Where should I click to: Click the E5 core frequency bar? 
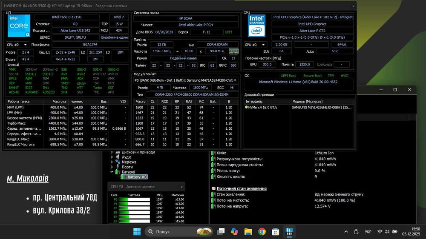(x=134, y=221)
